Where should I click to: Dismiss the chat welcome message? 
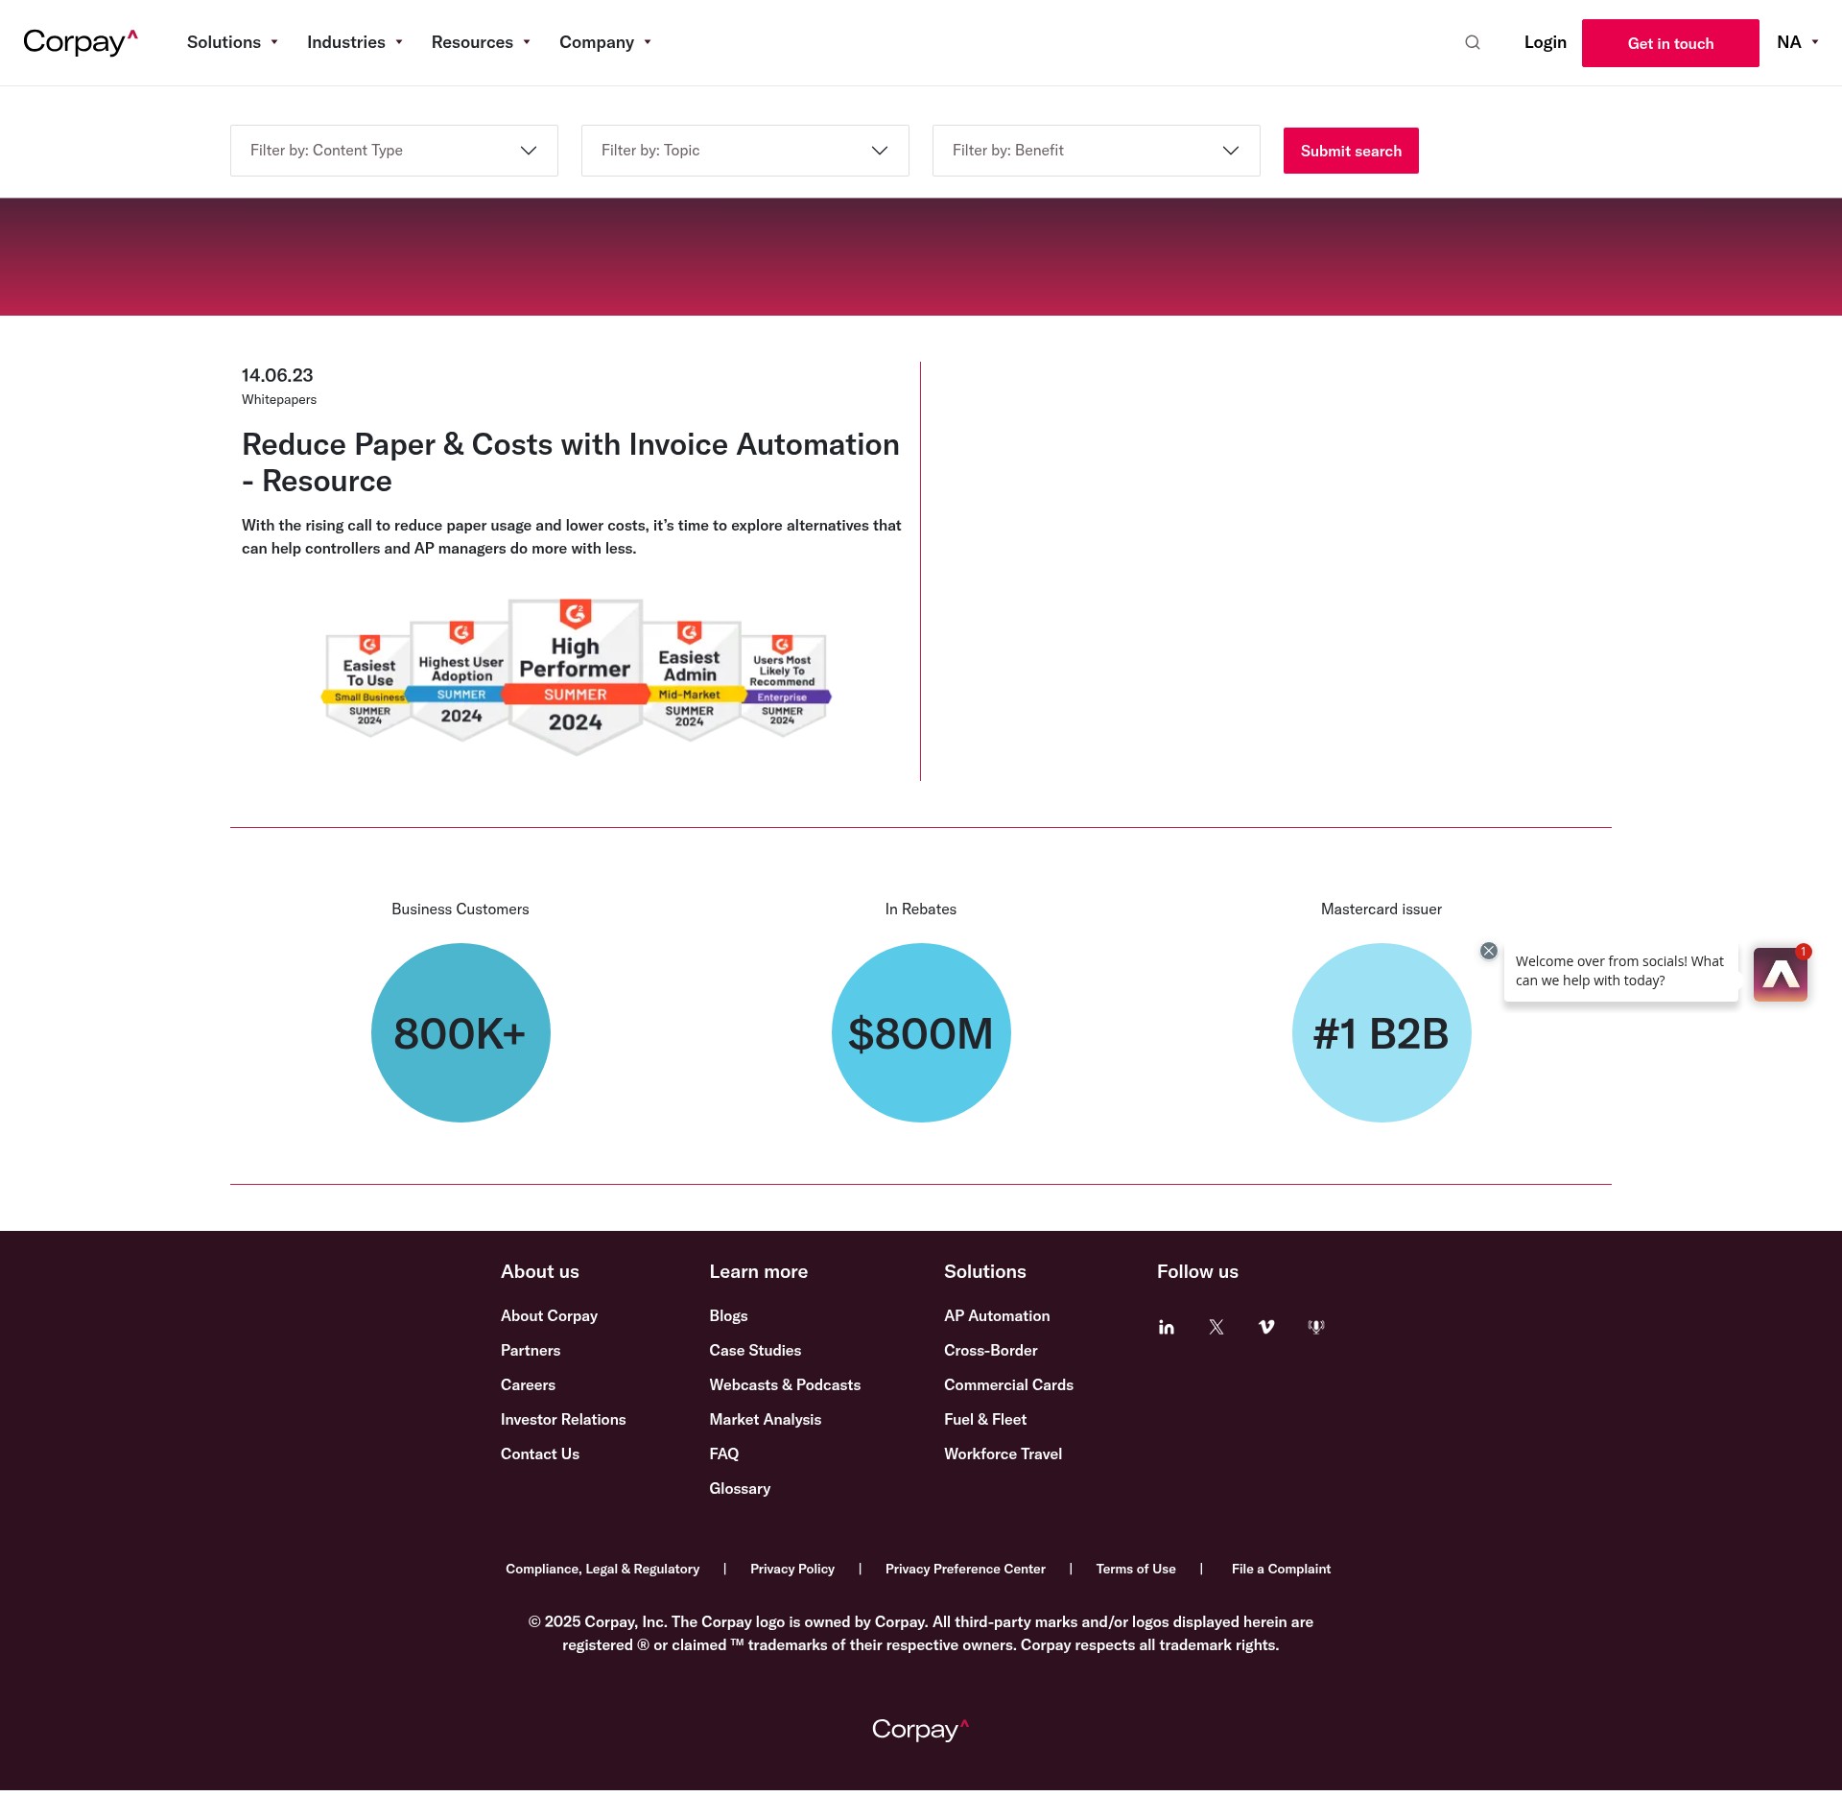[x=1489, y=951]
